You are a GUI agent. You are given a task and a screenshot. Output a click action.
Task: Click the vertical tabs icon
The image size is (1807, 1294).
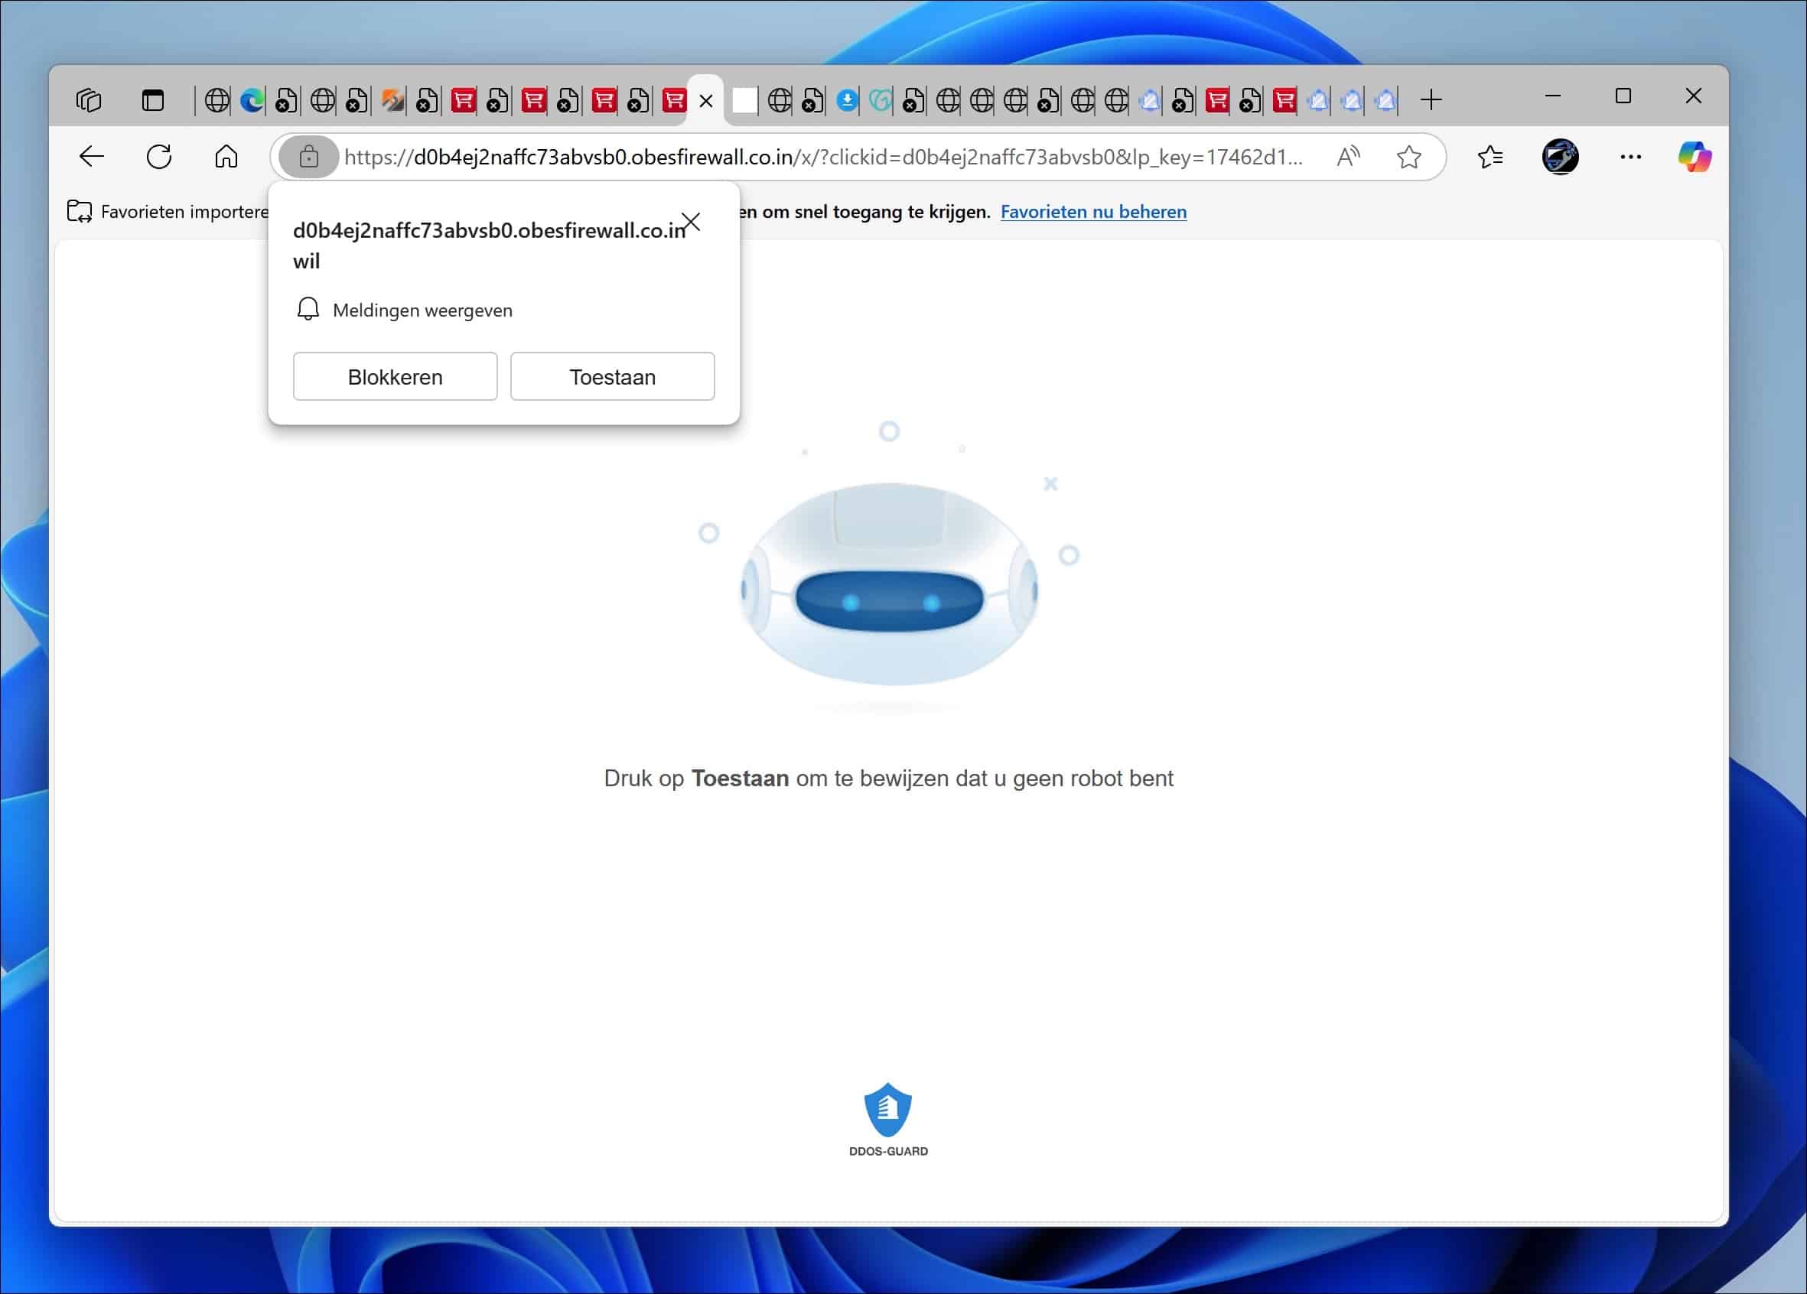(x=151, y=99)
